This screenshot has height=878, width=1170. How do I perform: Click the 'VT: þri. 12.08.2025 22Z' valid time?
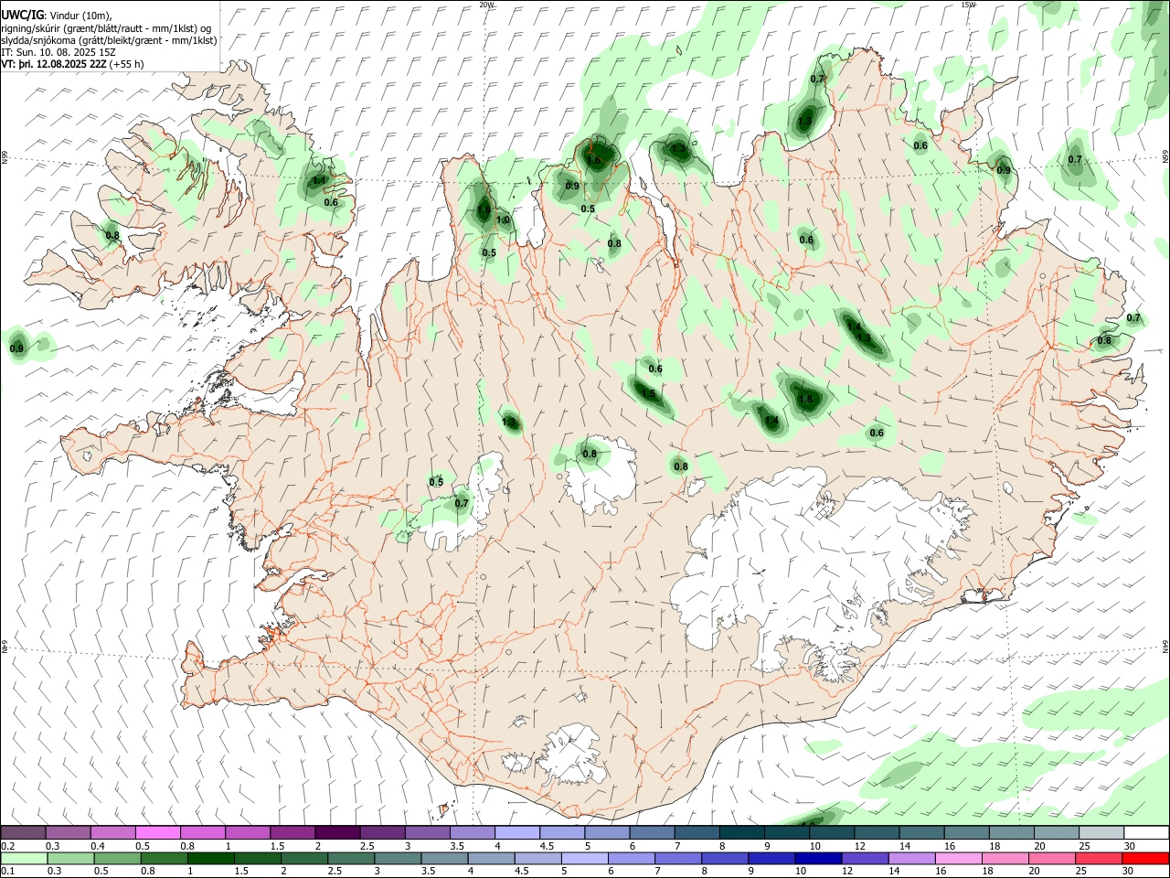[x=54, y=64]
